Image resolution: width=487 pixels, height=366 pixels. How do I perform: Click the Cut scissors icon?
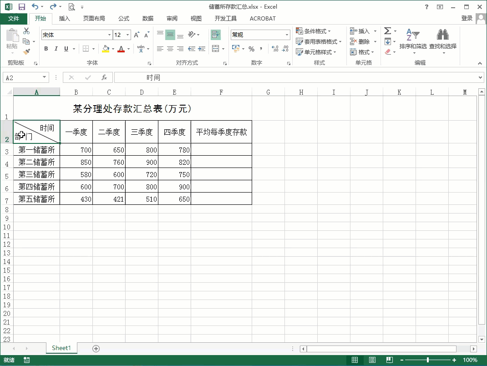(x=26, y=31)
